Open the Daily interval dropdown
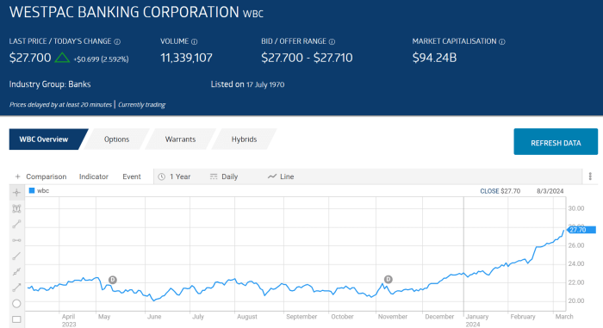 tap(224, 176)
